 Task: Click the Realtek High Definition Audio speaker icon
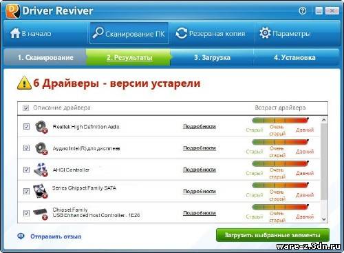(x=41, y=127)
